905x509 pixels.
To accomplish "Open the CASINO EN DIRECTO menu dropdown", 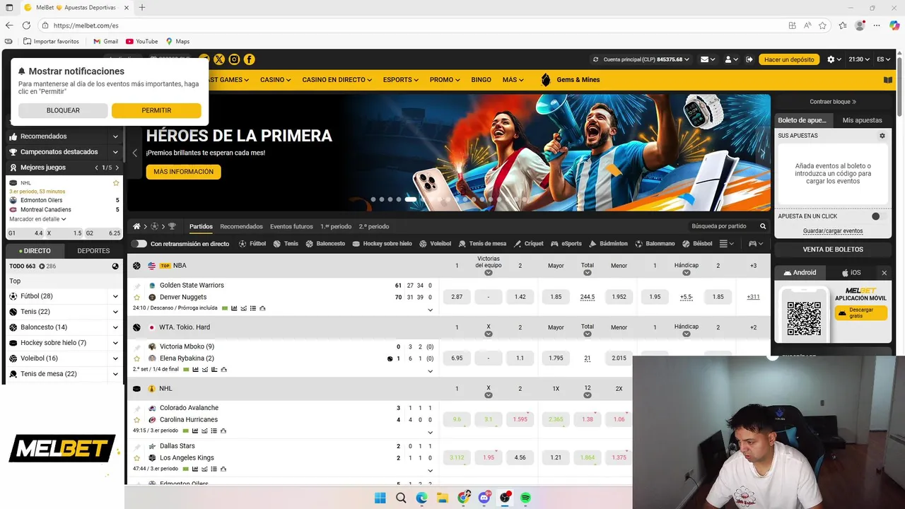I will pos(337,80).
